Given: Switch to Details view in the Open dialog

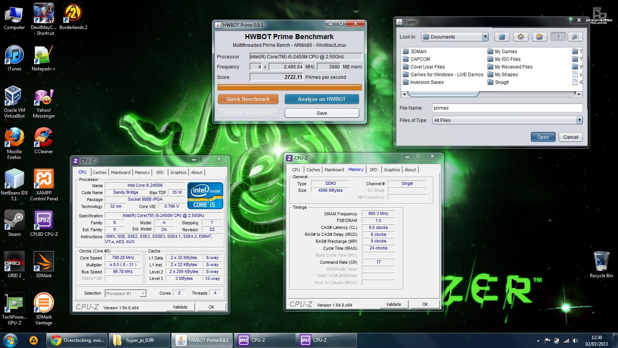Looking at the screenshot, I should (x=575, y=37).
